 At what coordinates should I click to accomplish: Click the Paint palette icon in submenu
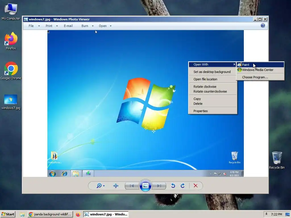239,65
